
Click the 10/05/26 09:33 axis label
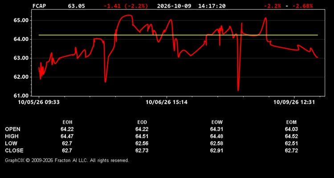(x=39, y=102)
